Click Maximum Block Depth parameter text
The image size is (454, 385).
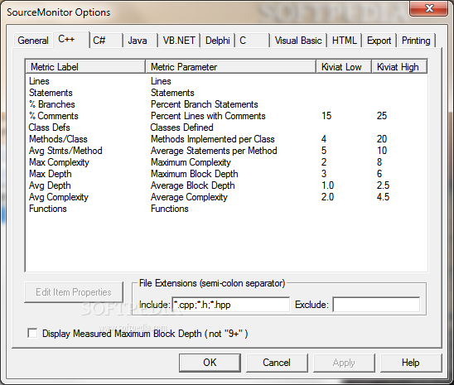pyautogui.click(x=195, y=174)
